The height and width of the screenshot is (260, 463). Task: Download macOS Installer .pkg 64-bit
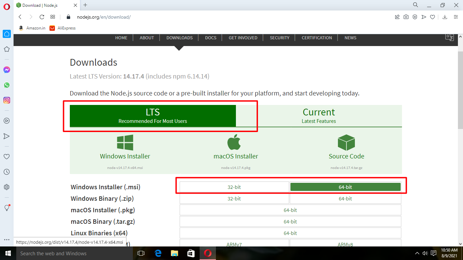coord(290,210)
